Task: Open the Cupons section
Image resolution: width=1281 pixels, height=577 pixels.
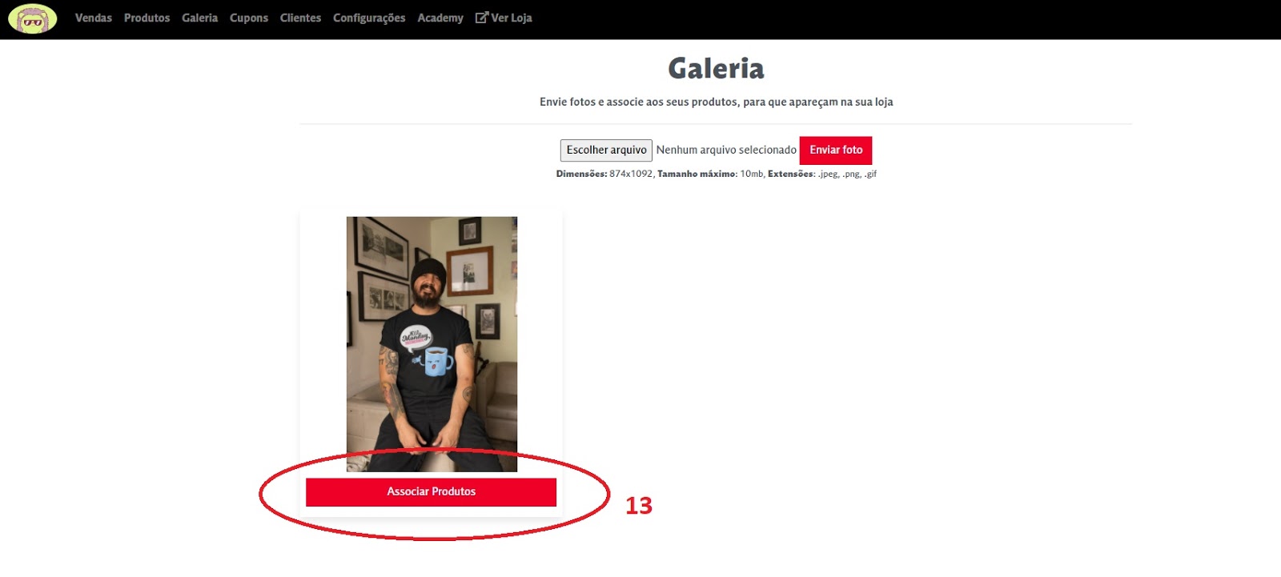Action: [249, 18]
